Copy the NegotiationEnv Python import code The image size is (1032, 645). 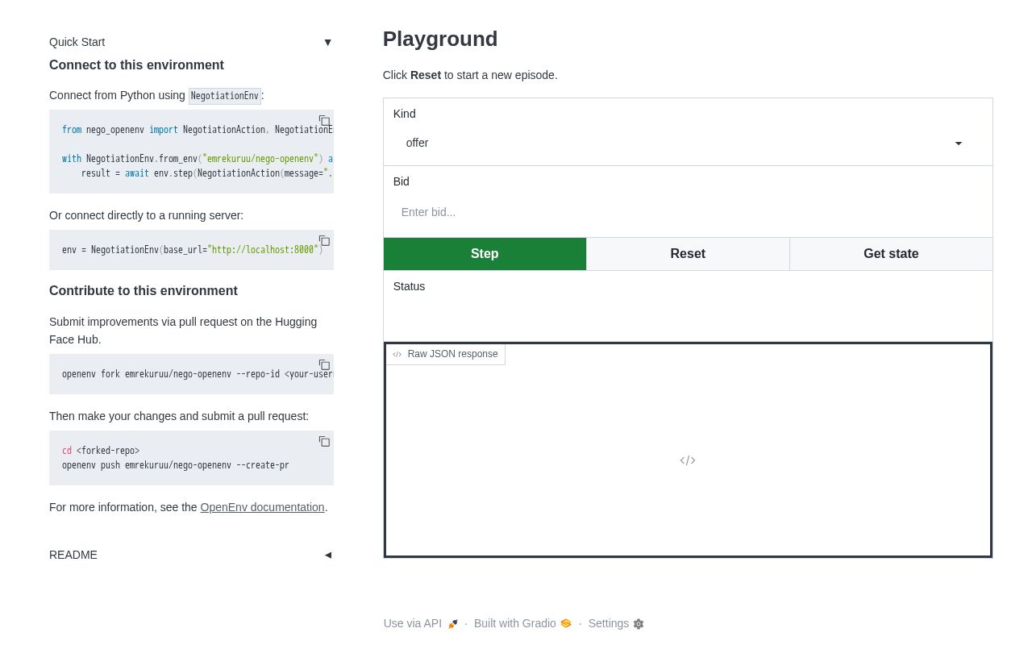[x=324, y=121]
